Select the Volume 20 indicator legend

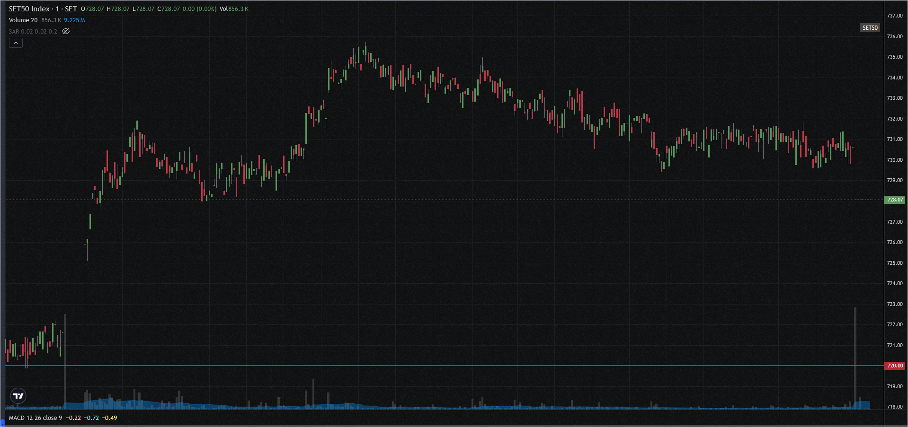tap(23, 20)
